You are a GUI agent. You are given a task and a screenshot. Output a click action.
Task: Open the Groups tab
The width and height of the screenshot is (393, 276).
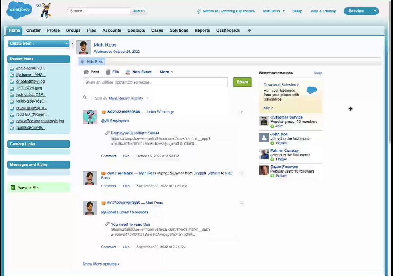tap(73, 30)
